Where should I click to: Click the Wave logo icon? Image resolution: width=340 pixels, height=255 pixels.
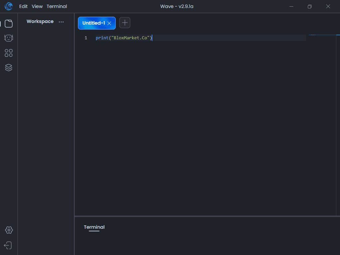pos(9,6)
